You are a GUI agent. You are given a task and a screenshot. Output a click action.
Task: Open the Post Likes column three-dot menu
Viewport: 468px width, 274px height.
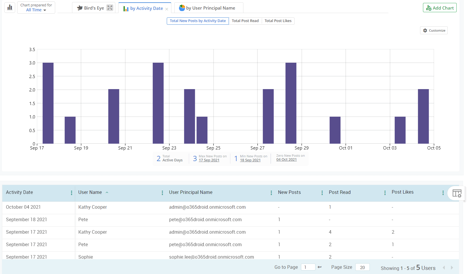tap(443, 192)
